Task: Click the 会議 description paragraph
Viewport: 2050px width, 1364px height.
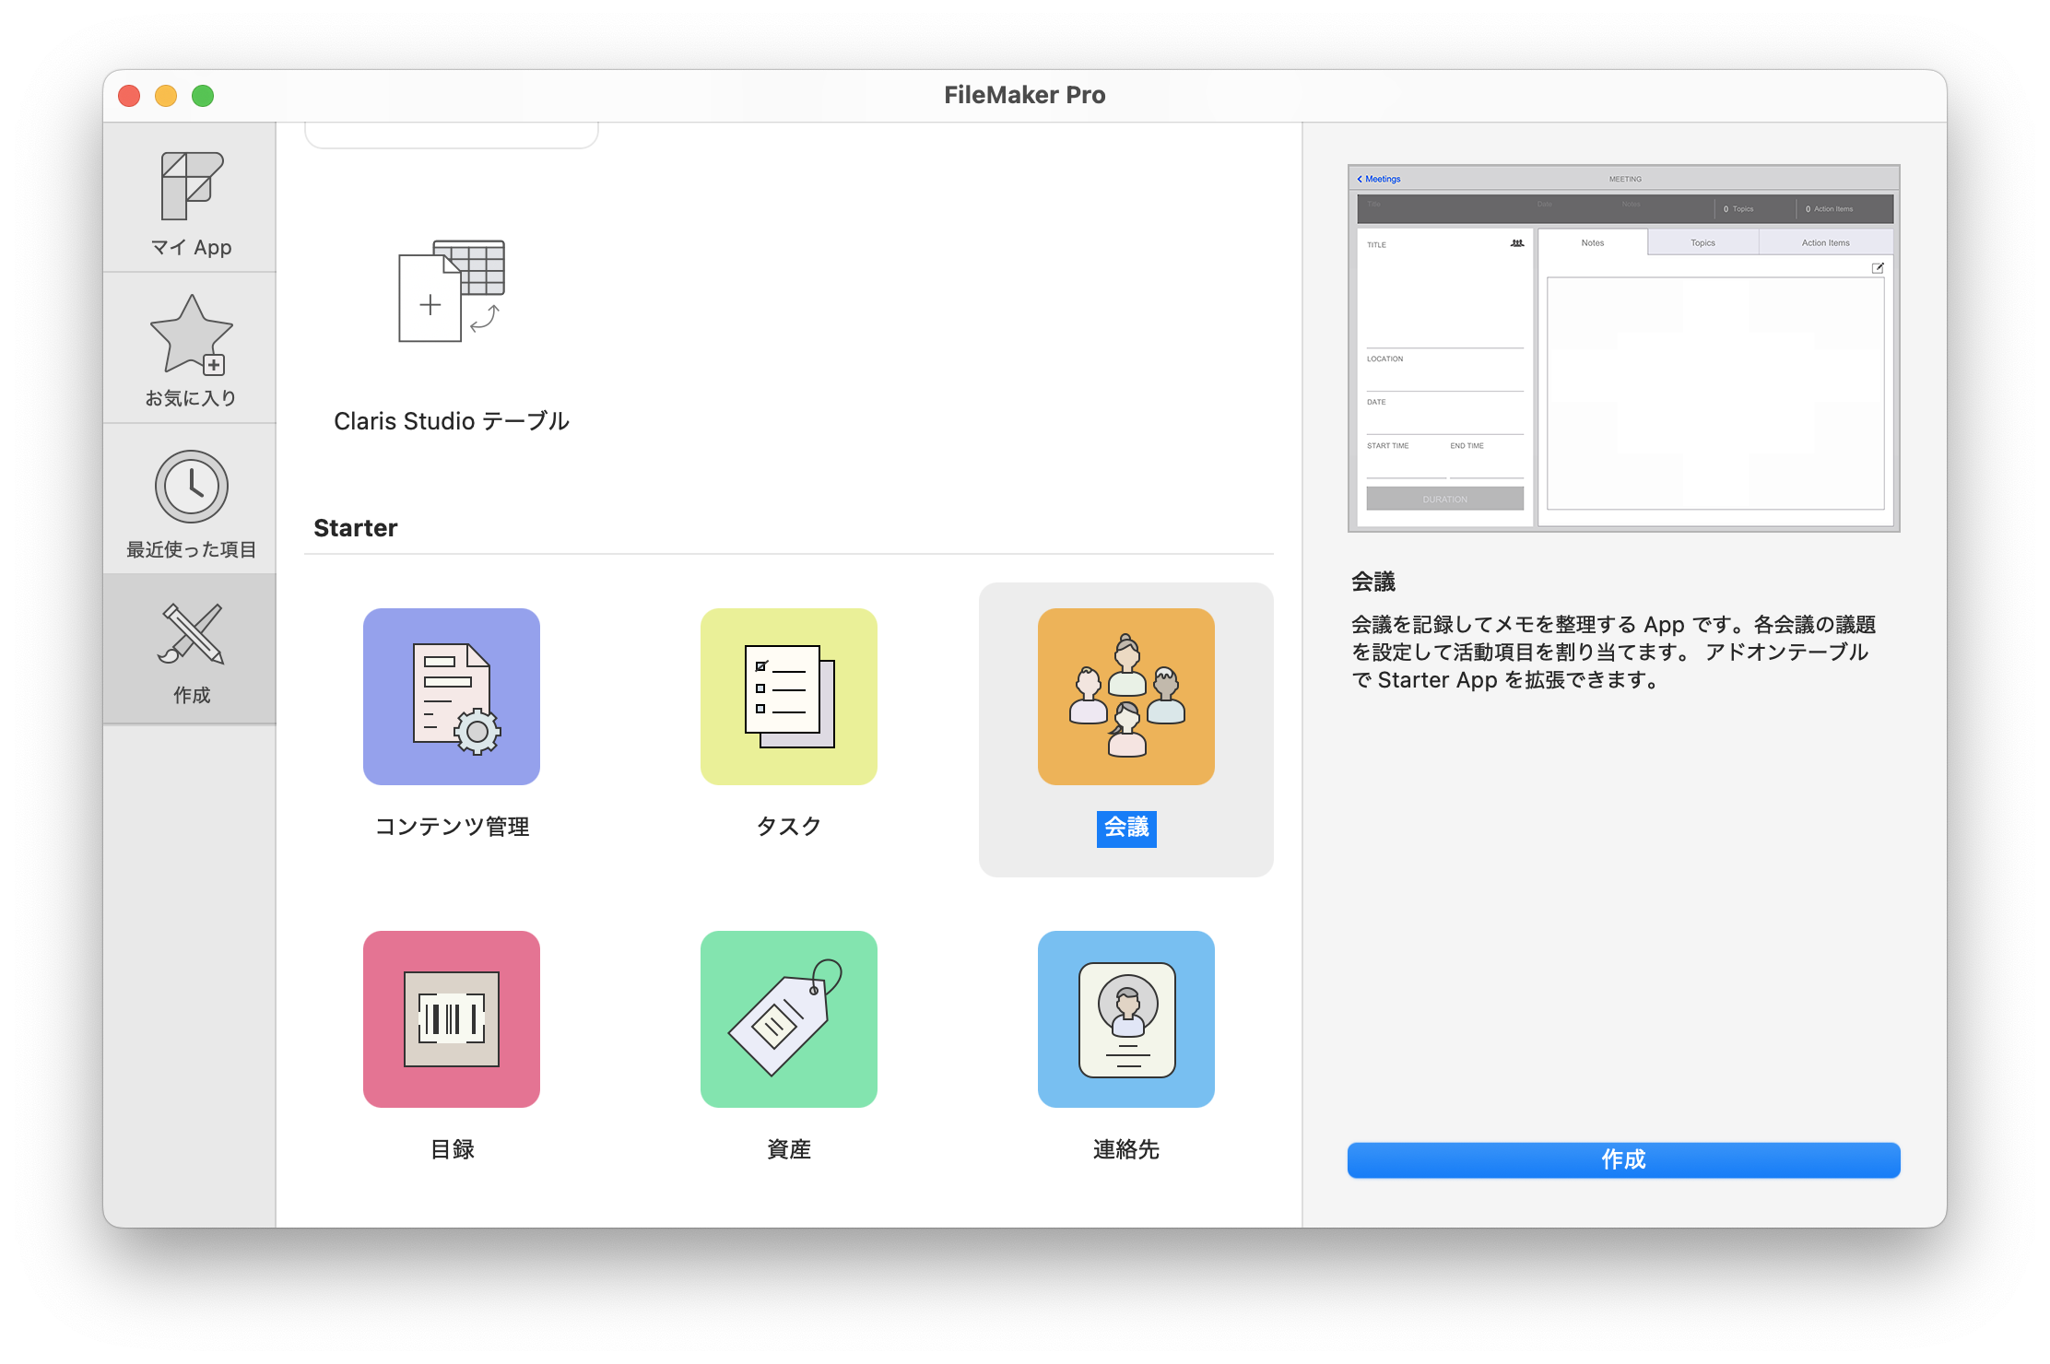Action: coord(1613,652)
